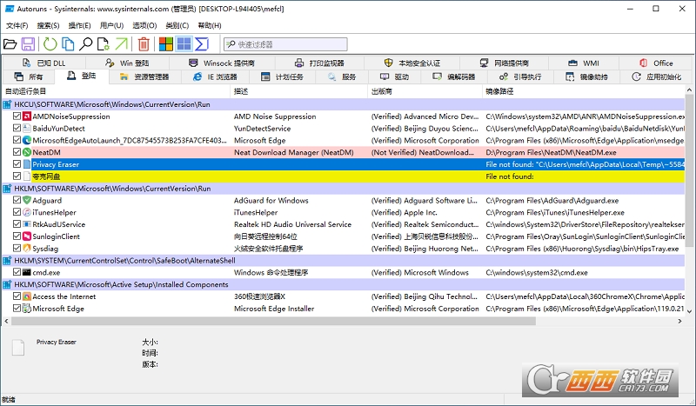Uncheck the BaiduYunDetect checkbox
This screenshot has width=696, height=406.
[17, 129]
